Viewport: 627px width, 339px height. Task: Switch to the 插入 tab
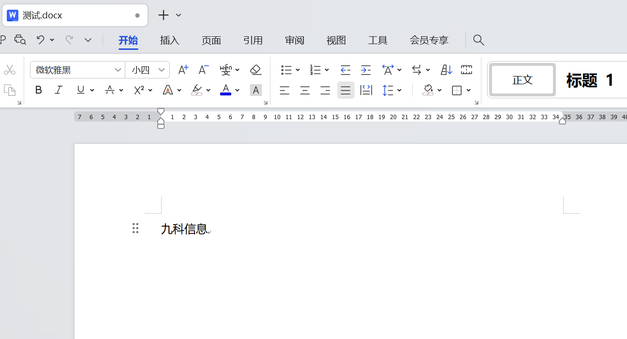pos(170,40)
